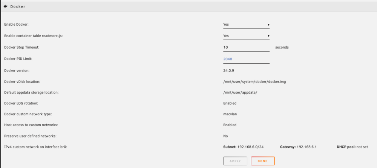
Task: Click the 'No' value for preserve networks
Action: coord(225,136)
